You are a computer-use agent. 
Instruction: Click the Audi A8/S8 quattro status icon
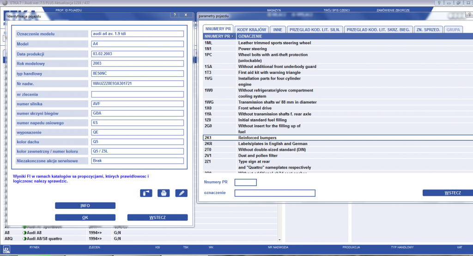pos(24,238)
